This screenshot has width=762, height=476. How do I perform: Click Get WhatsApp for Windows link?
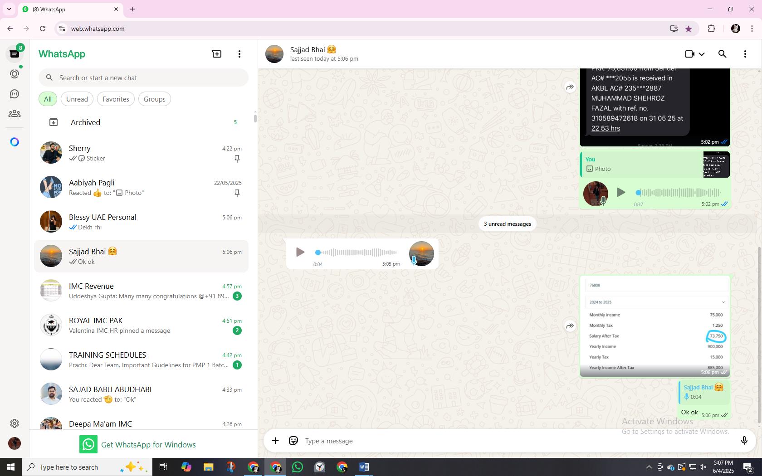138,444
